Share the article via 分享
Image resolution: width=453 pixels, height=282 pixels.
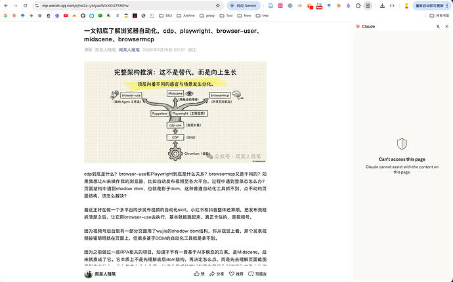click(x=217, y=273)
